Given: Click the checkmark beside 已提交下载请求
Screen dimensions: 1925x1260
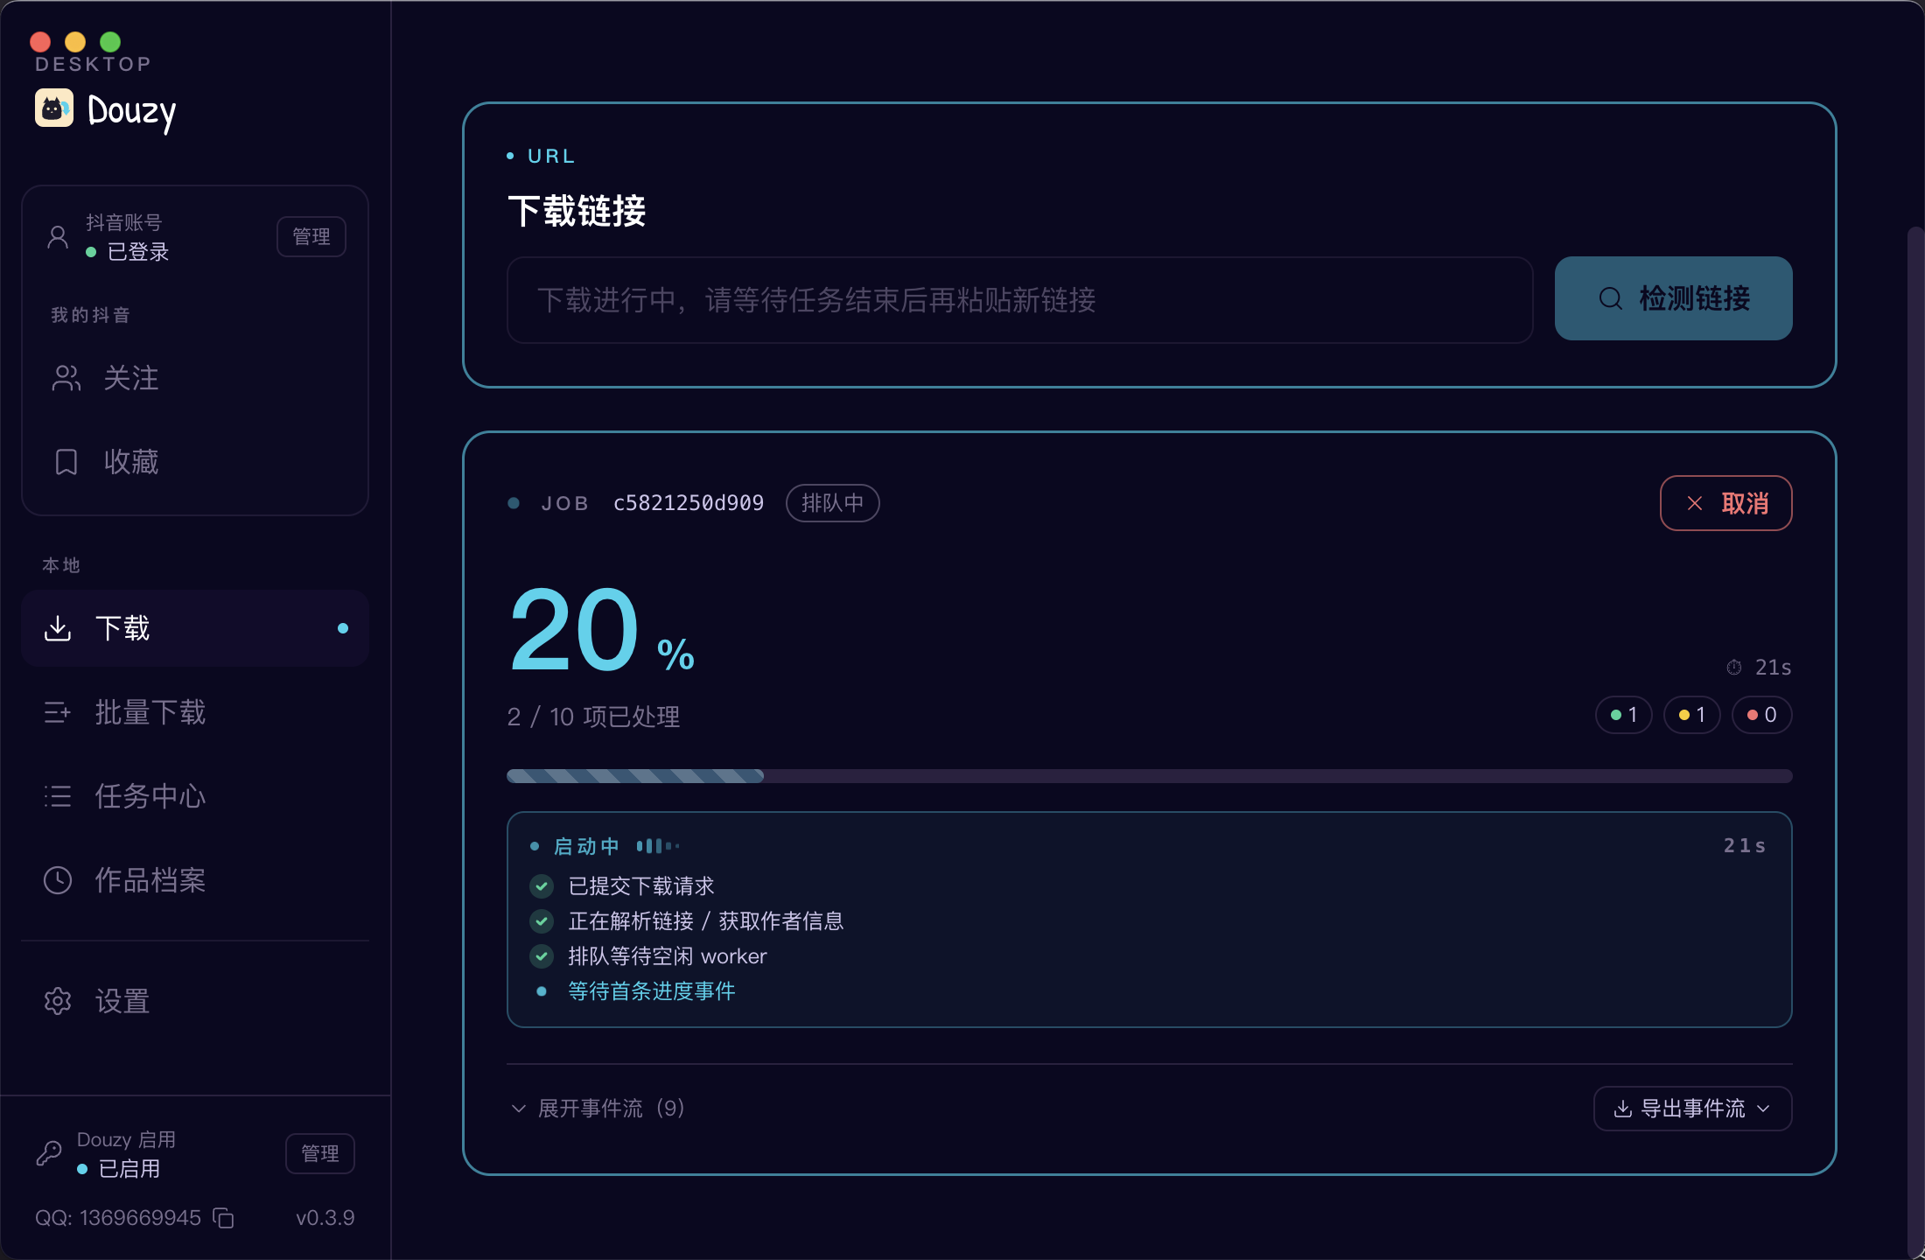Looking at the screenshot, I should 542,886.
